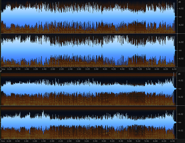
Task: Click 3:20 on the upper waveform's time ruler
Action: (x=87, y=69)
